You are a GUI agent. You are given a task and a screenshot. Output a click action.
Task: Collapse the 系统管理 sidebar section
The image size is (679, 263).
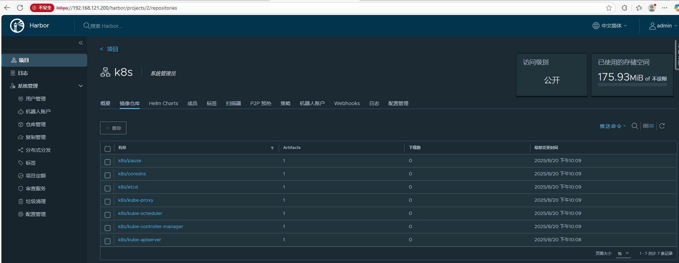click(81, 86)
